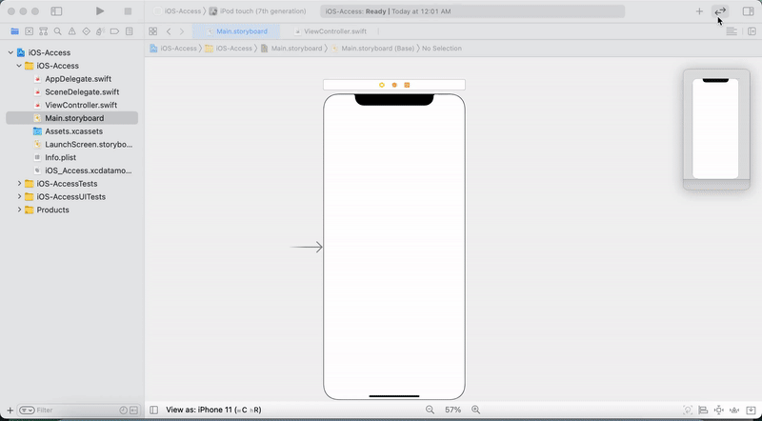762x421 pixels.
Task: Click the storyboard minimap thumbnail
Action: (x=716, y=130)
